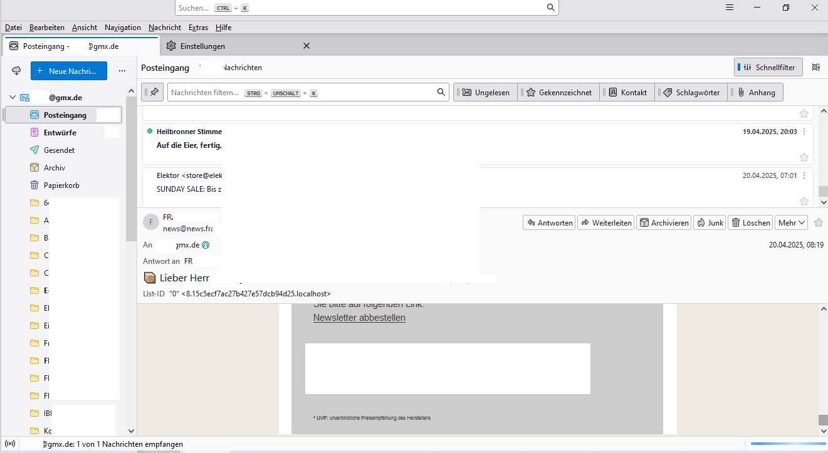The image size is (828, 453).
Task: Switch to the Posteingang mail tab
Action: point(81,46)
